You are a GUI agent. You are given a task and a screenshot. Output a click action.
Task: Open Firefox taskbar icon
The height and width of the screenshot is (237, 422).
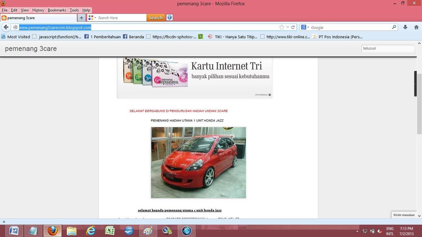[52, 231]
